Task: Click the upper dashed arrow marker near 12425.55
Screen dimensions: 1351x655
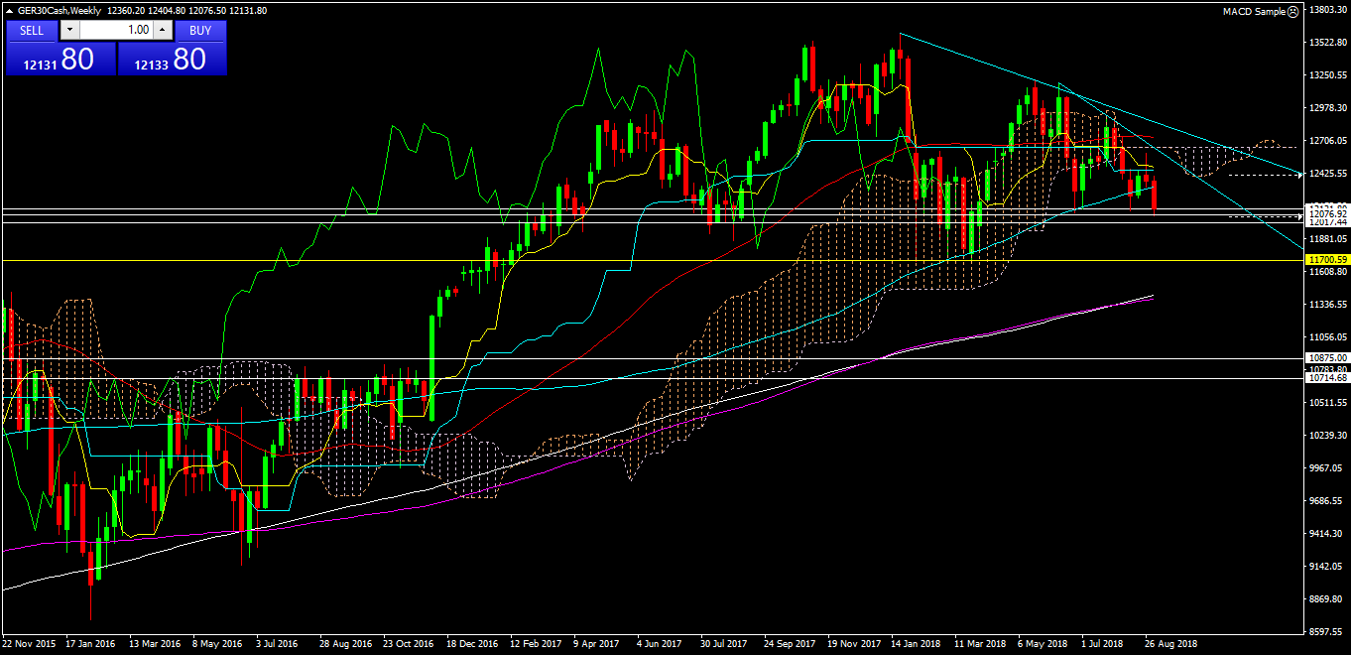Action: pyautogui.click(x=1299, y=175)
